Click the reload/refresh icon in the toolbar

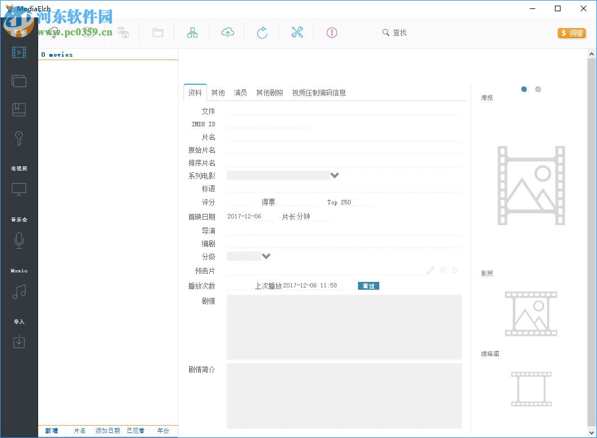pos(262,33)
